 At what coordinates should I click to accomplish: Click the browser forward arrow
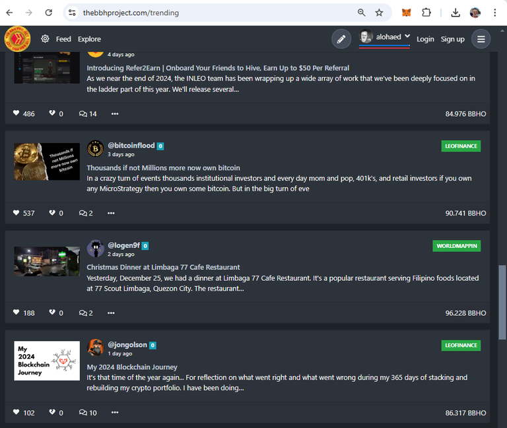[x=29, y=13]
